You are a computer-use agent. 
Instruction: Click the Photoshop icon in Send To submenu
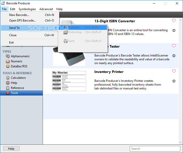[x=65, y=32]
